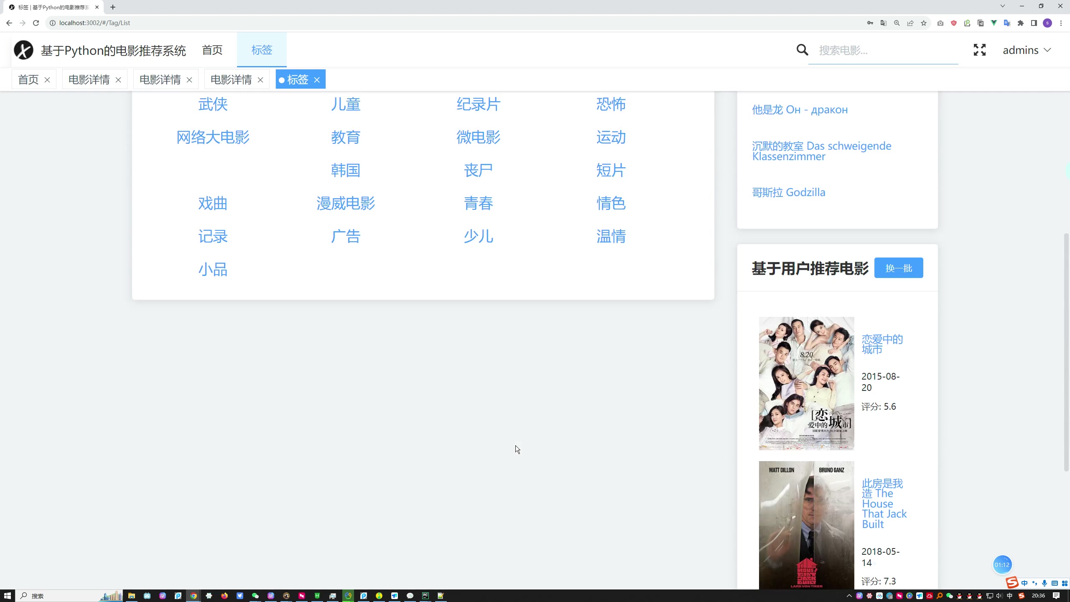The image size is (1070, 602).
Task: Open the browser tab search chevron
Action: point(1002,6)
